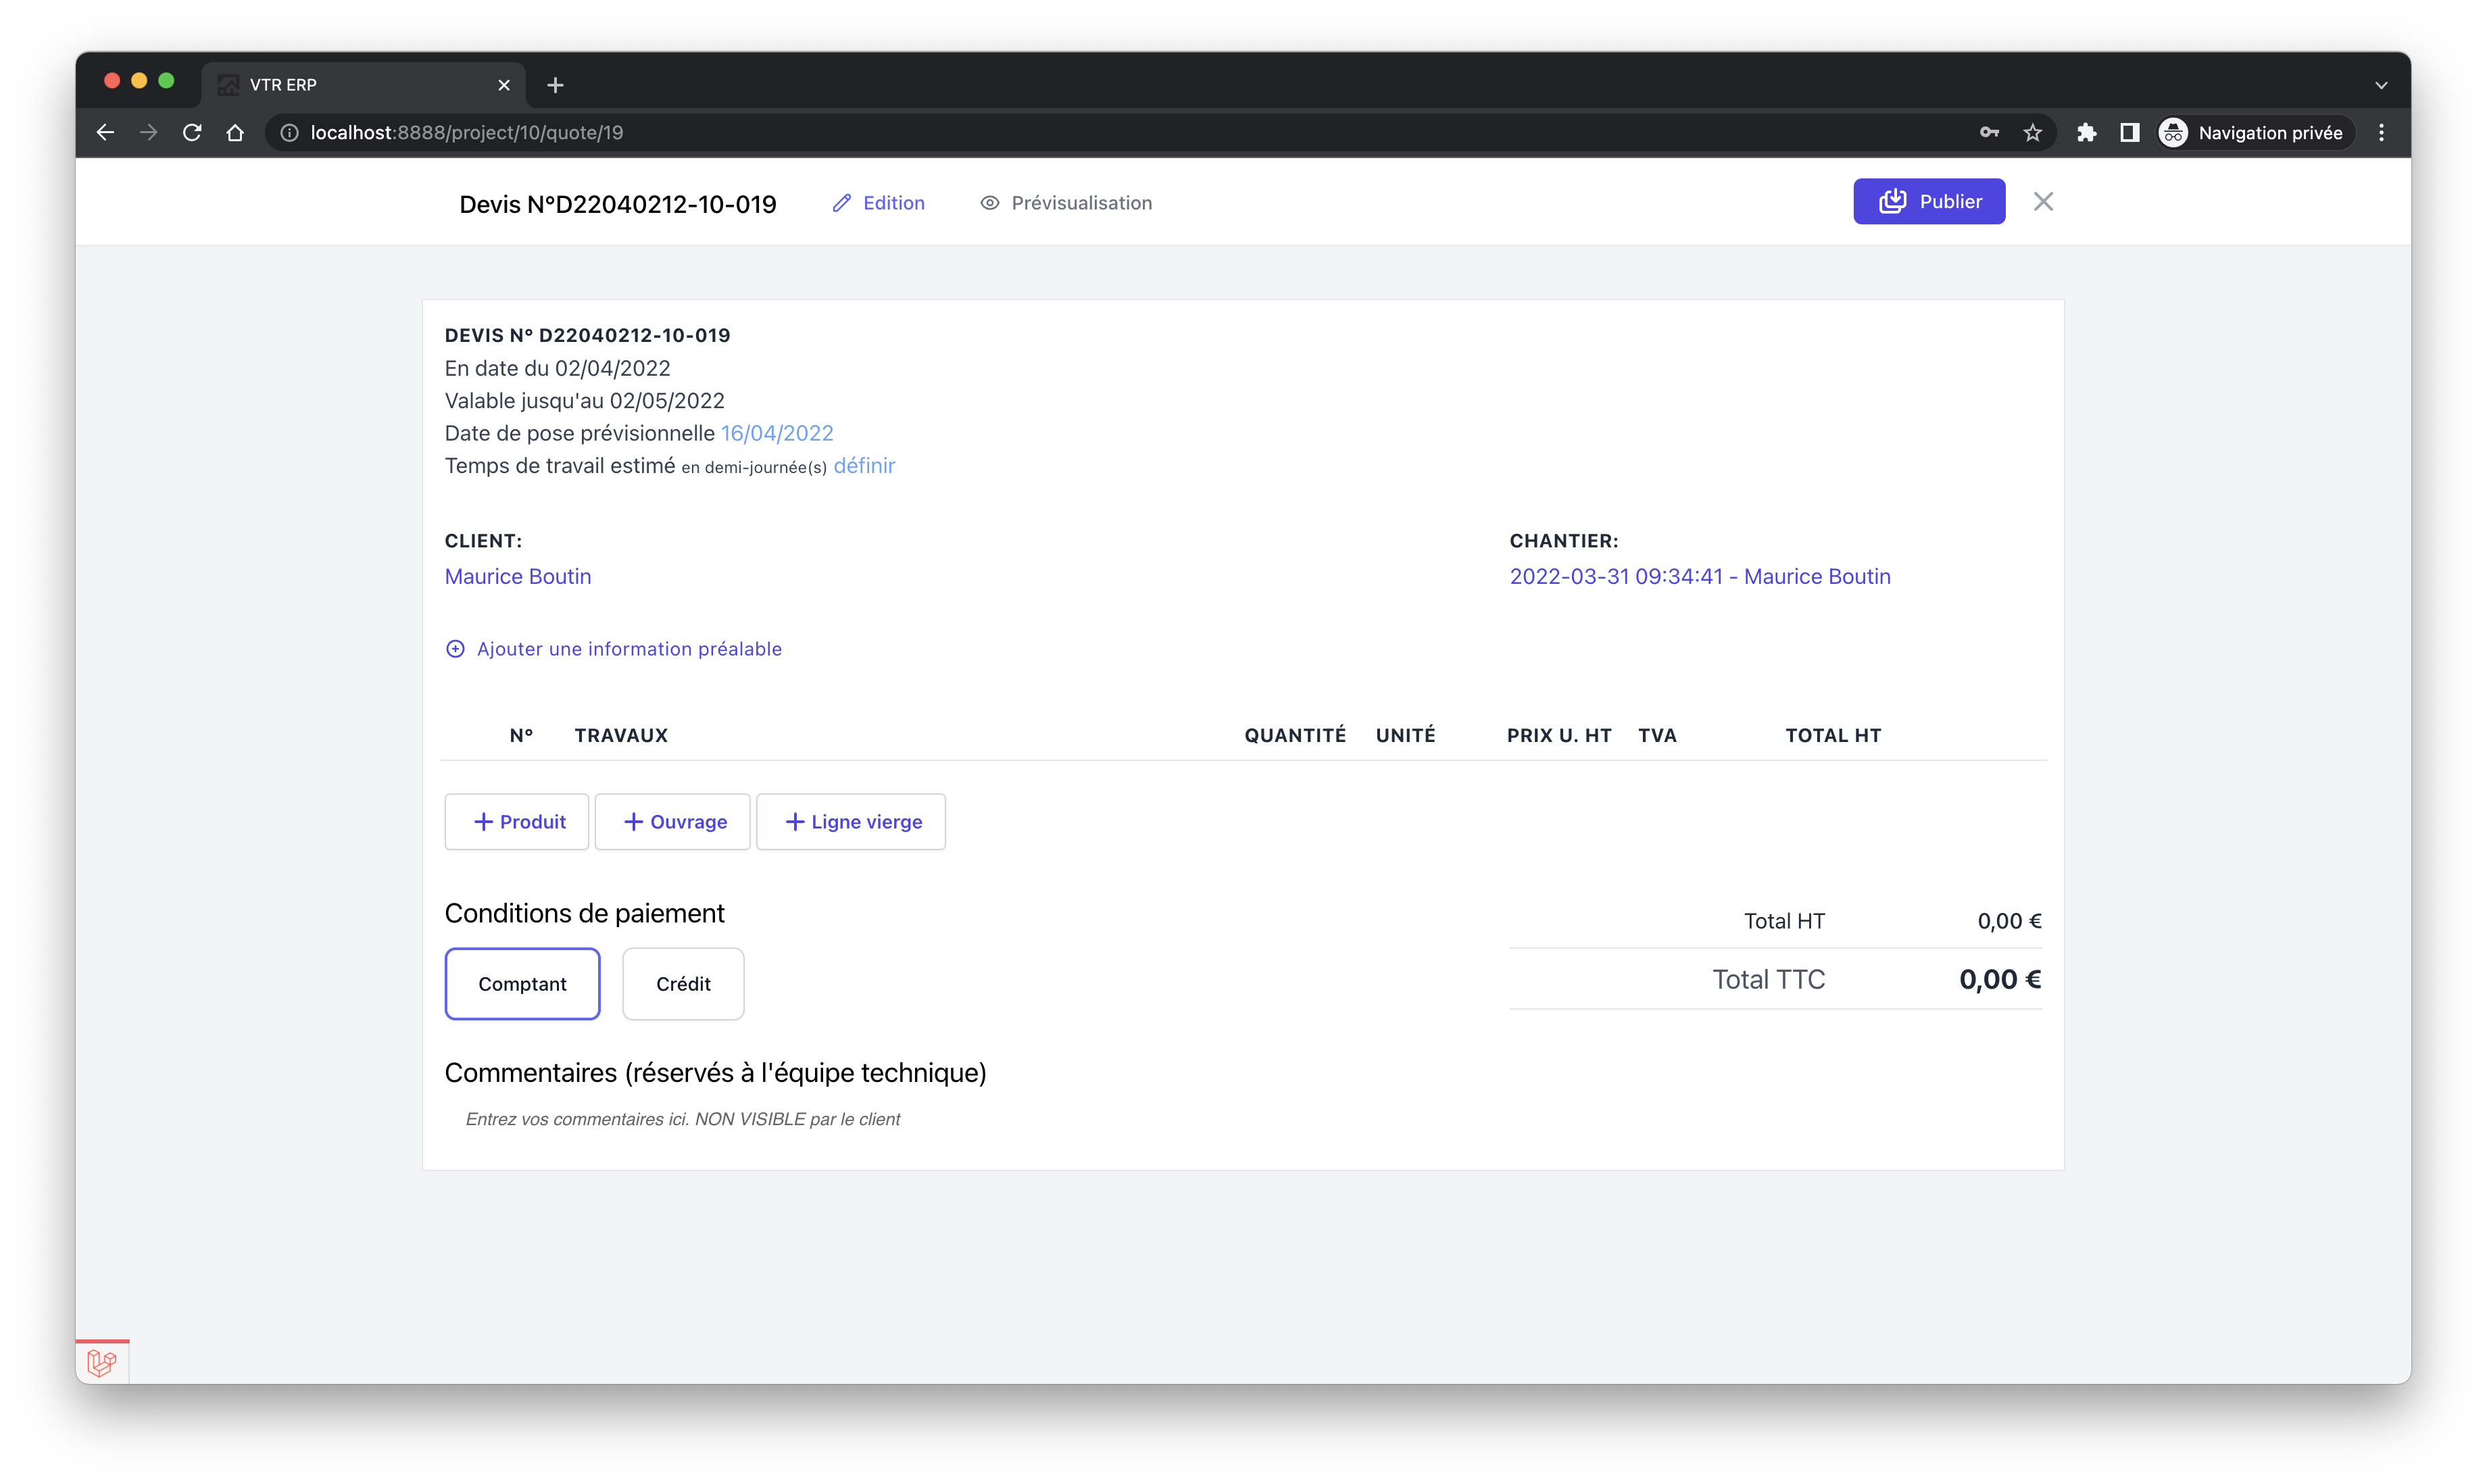2487x1484 pixels.
Task: Toggle the browser side panel icon
Action: [2129, 133]
